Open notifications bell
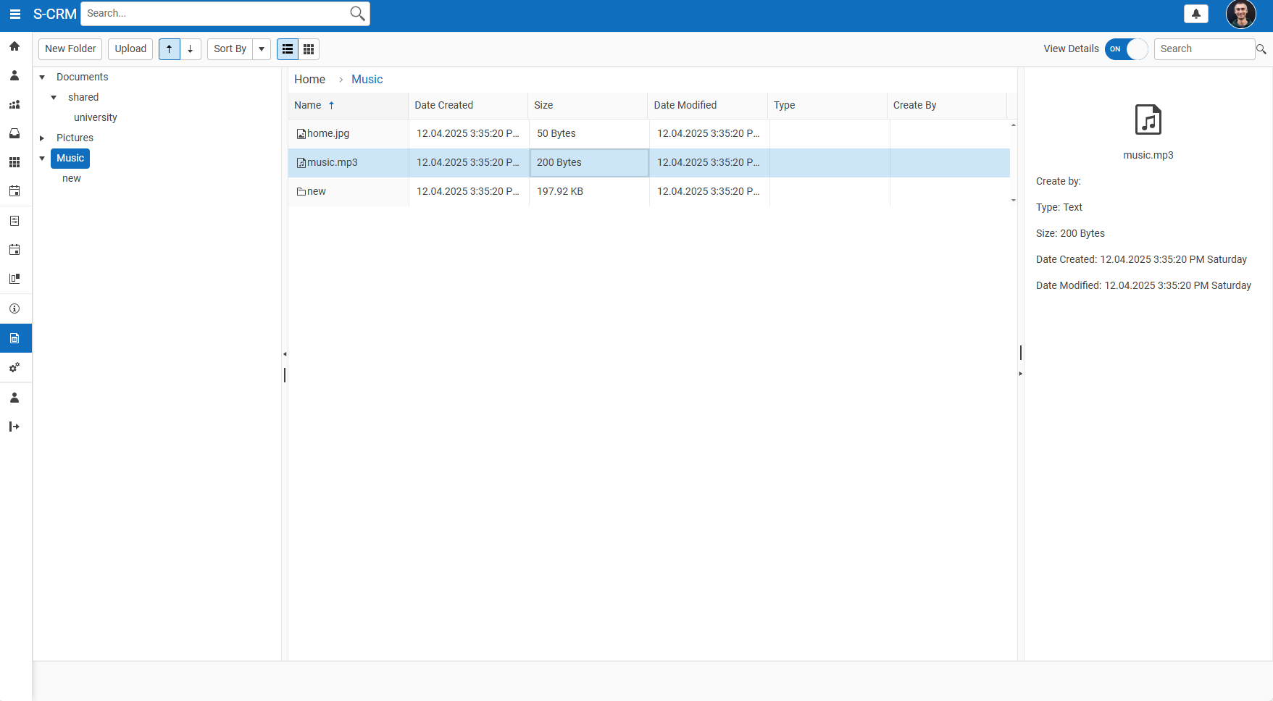The image size is (1273, 701). pyautogui.click(x=1196, y=14)
